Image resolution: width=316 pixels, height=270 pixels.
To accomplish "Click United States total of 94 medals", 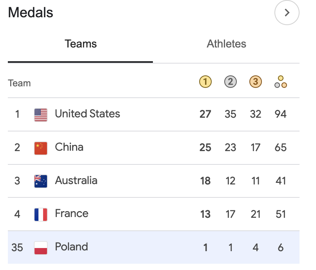I will [281, 114].
